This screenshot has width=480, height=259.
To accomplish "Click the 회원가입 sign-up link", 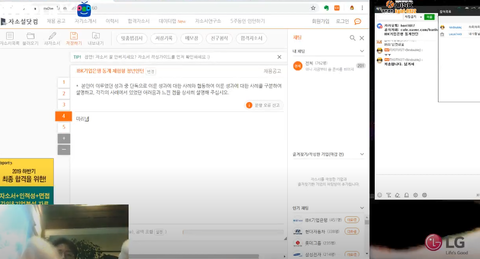I will (x=321, y=21).
